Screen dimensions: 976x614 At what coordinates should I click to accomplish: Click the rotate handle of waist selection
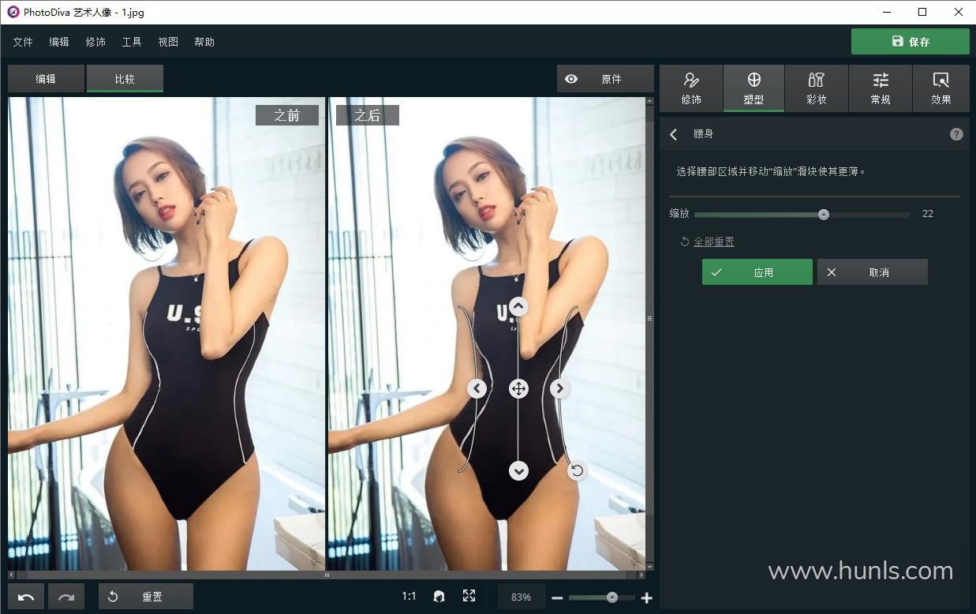coord(577,470)
